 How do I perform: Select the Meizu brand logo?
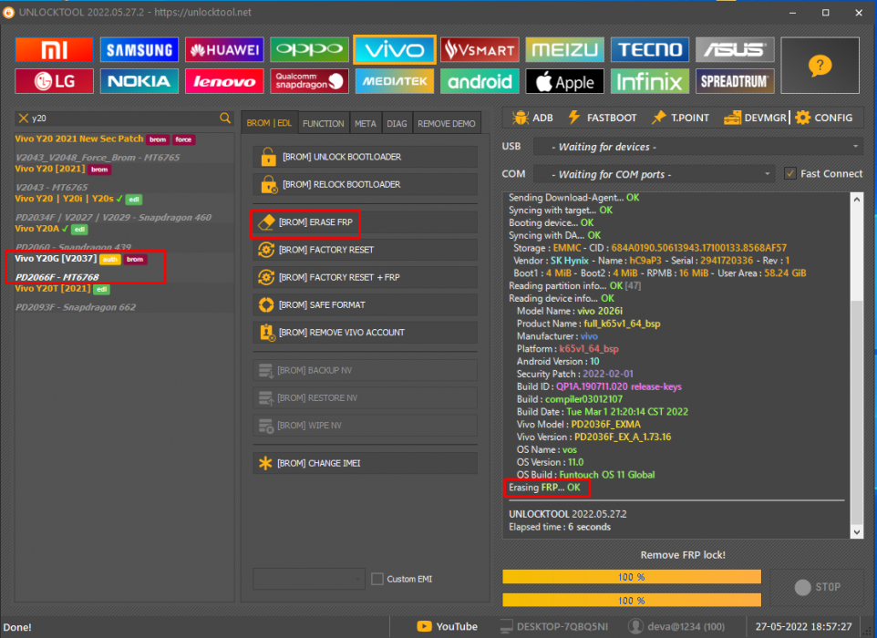click(565, 50)
